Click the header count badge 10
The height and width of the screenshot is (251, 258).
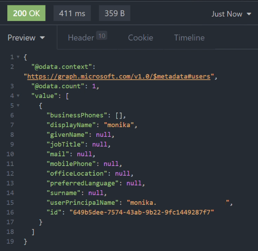102,36
